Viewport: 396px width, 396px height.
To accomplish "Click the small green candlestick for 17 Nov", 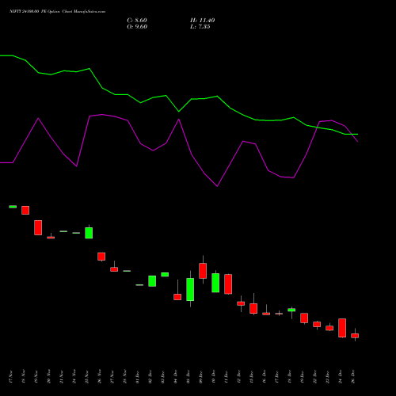I will click(13, 207).
